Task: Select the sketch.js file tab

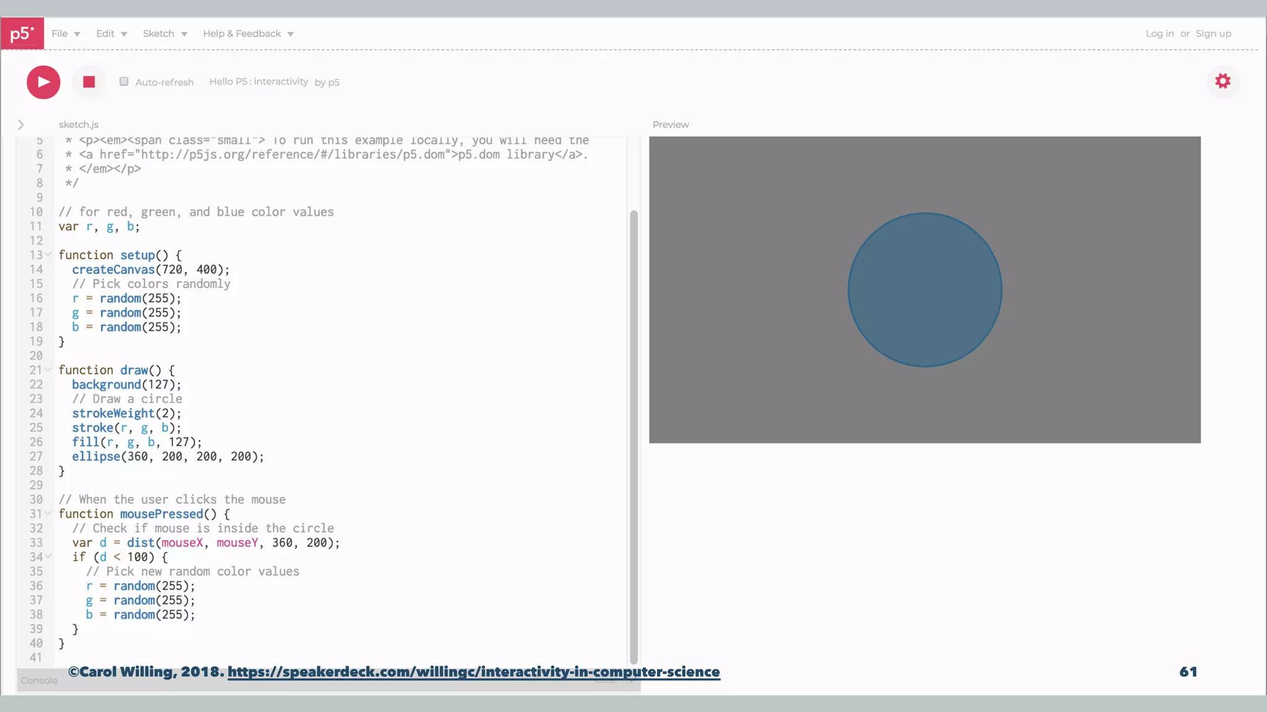Action: tap(79, 125)
